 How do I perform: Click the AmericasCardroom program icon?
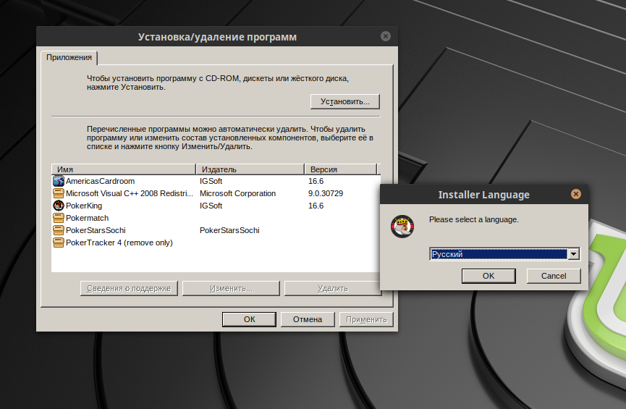(x=59, y=181)
